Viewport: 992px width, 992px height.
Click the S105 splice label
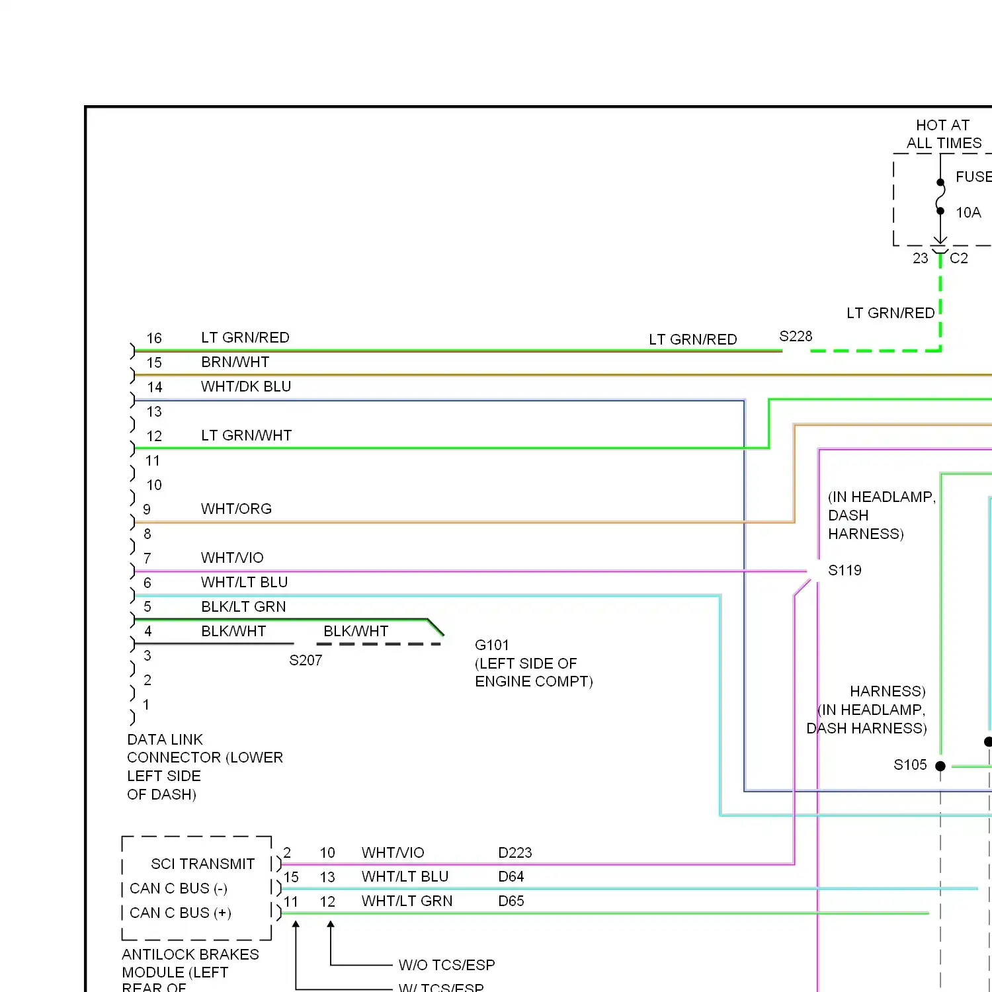pos(910,765)
